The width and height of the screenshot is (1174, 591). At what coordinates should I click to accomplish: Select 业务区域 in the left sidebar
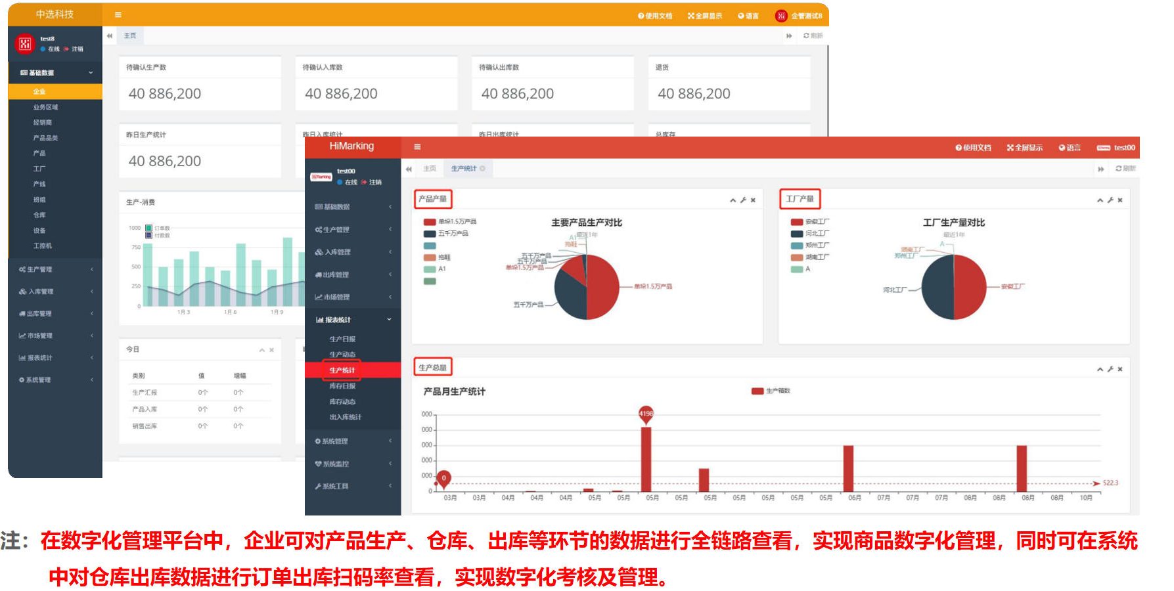[45, 107]
